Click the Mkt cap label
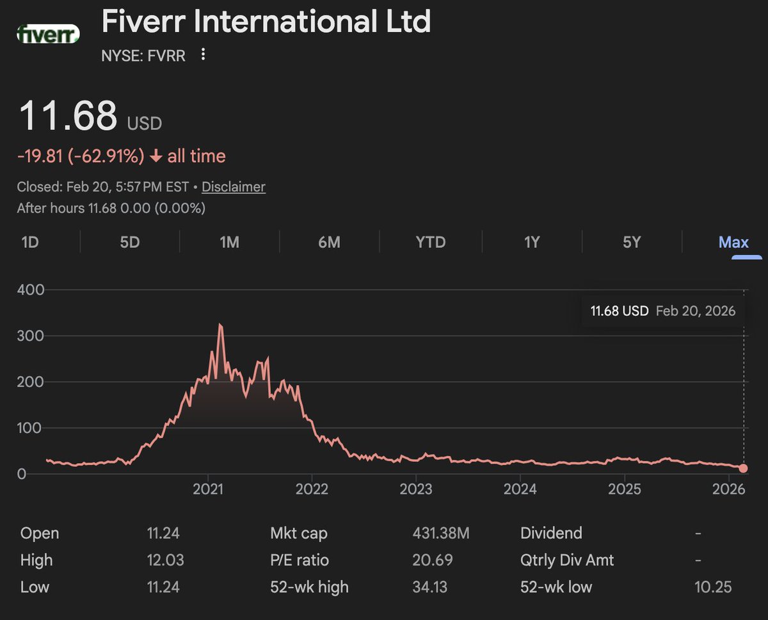The image size is (768, 620). click(299, 534)
